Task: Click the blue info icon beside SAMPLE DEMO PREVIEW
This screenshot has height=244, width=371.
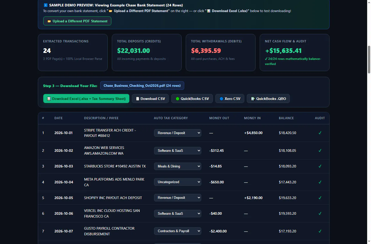Action: (x=46, y=5)
